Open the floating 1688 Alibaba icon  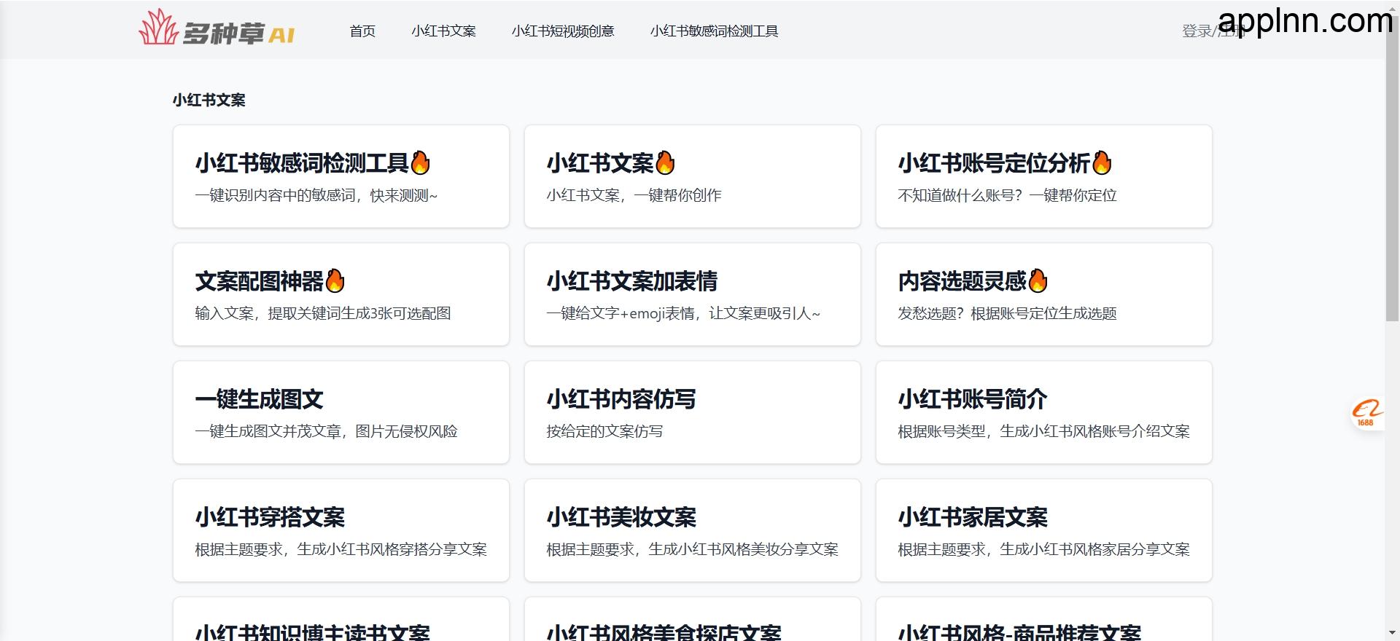[x=1367, y=413]
